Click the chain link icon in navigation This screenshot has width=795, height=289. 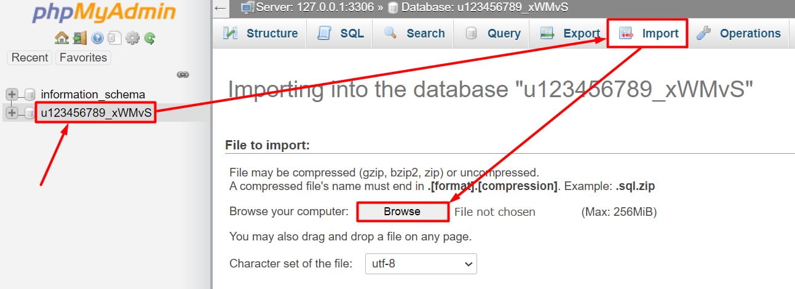[183, 74]
